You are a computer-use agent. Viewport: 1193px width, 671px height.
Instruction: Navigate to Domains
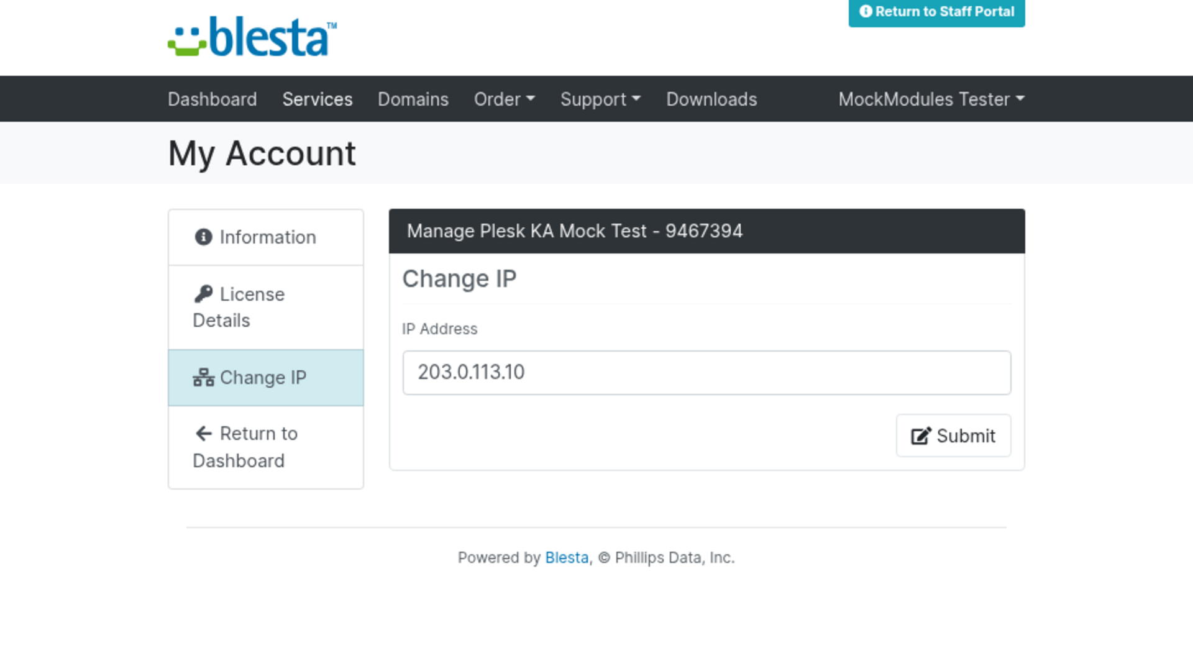(x=413, y=99)
